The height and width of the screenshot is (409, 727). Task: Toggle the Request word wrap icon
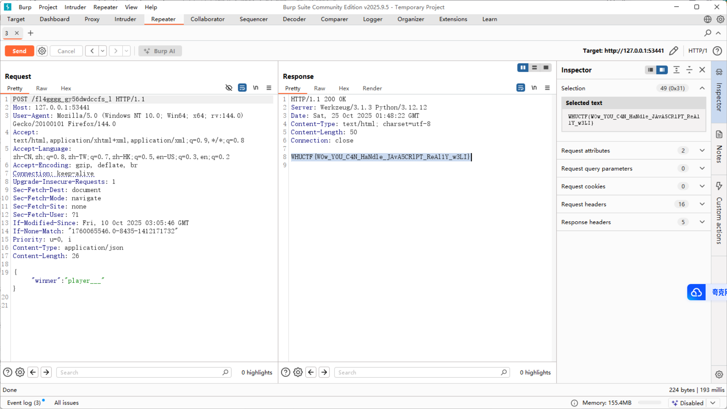[242, 88]
